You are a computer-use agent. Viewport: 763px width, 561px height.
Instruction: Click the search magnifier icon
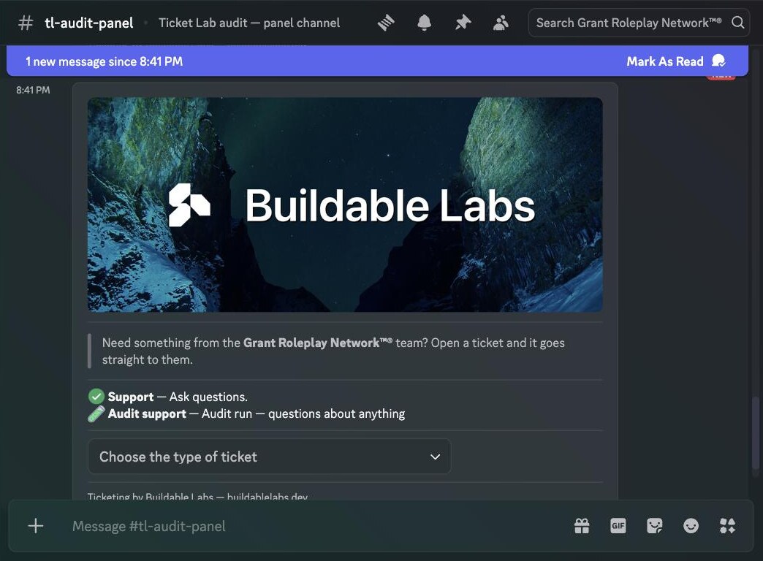click(x=737, y=23)
